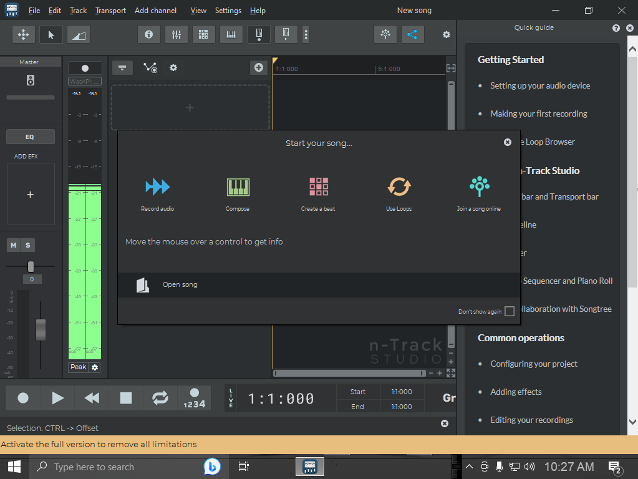Open Quick guide help question icon

[x=616, y=27]
